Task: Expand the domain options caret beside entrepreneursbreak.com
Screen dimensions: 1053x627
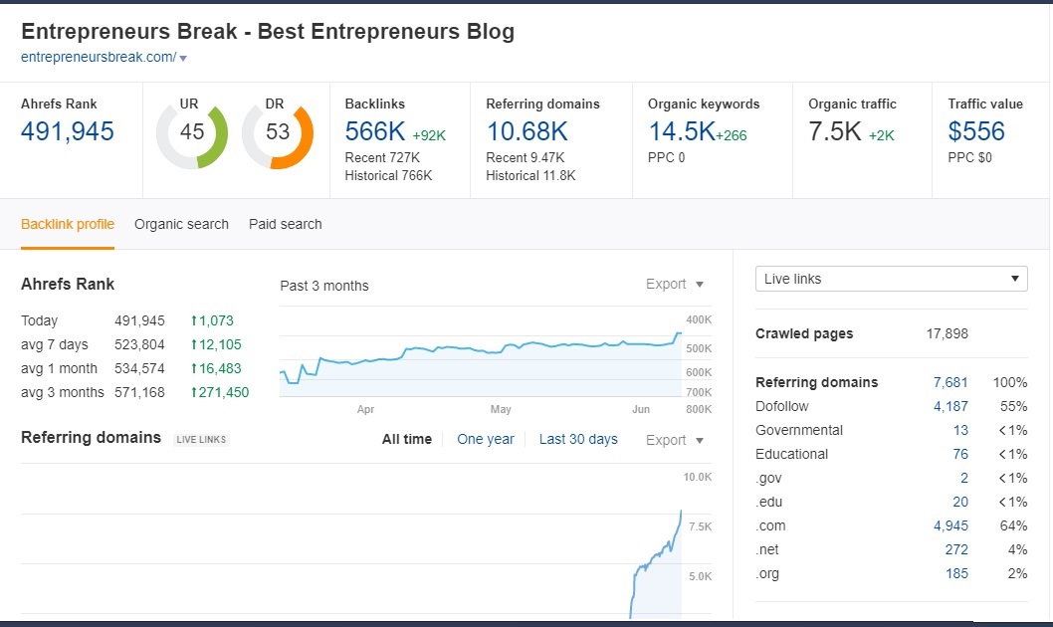Action: pyautogui.click(x=182, y=58)
